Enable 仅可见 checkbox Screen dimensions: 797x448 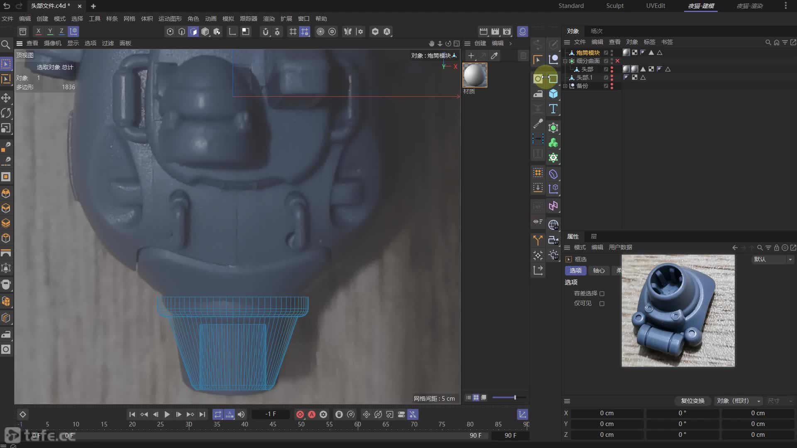[602, 304]
